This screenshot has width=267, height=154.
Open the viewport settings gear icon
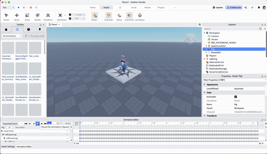200,24
